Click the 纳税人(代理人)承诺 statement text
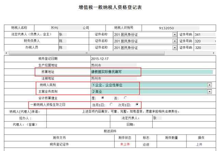The width and height of the screenshot is (219, 151). [131, 111]
